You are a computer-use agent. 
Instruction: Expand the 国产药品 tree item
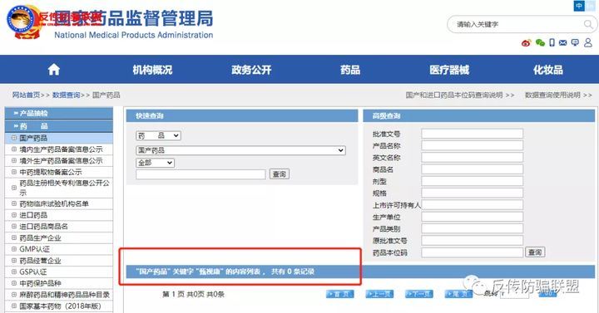[14, 138]
